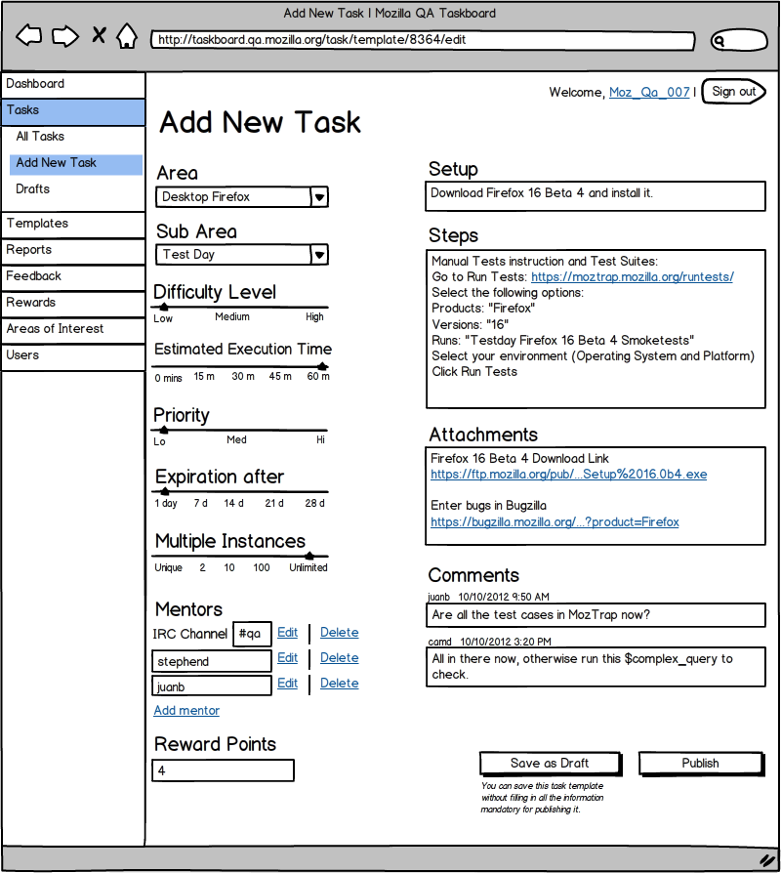Click 'Enter bugs in Bugzilla' attachment text
Image resolution: width=781 pixels, height=873 pixels.
(x=489, y=506)
